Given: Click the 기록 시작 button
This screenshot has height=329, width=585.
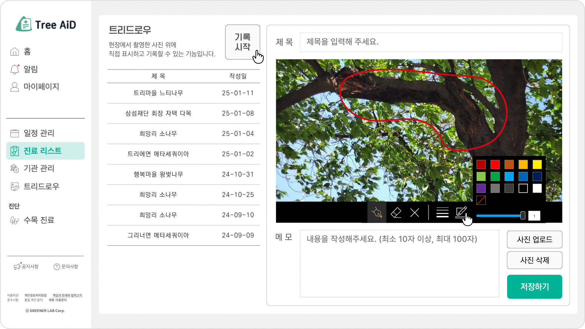Looking at the screenshot, I should (242, 42).
